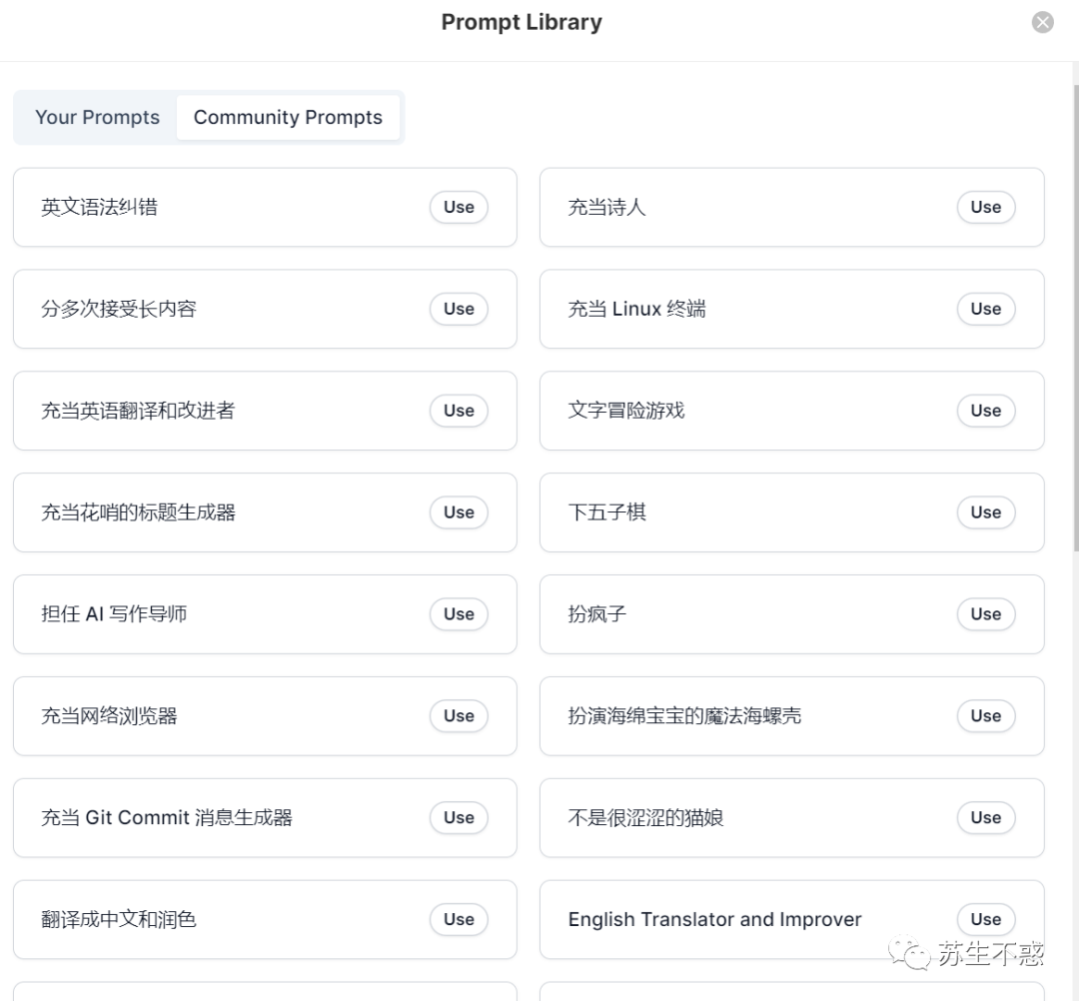Use the 充当诗人 prompt
Viewport: 1079px width, 1001px height.
click(985, 207)
